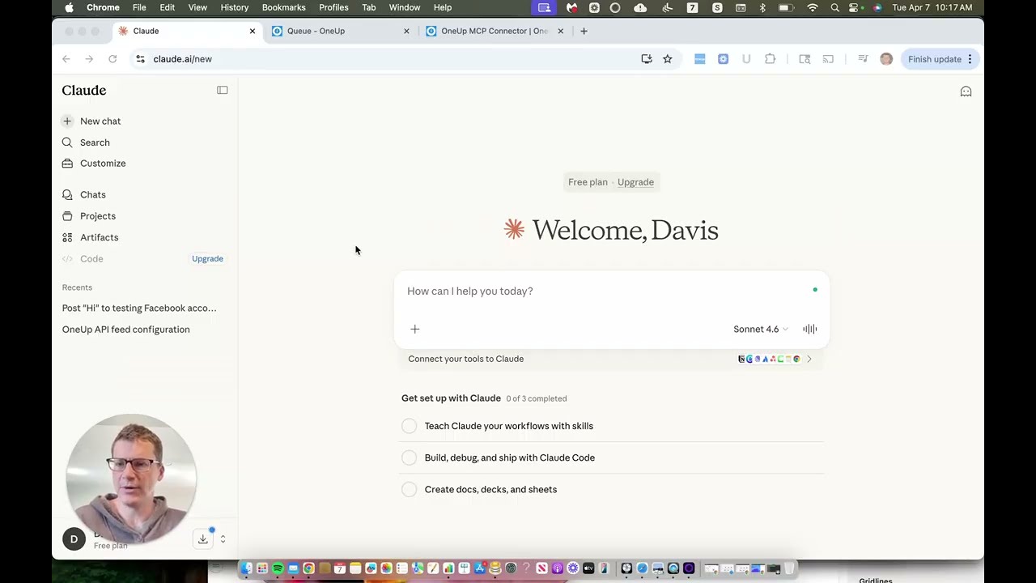
Task: Open Spotlight search in the macOS menu bar
Action: [x=834, y=8]
